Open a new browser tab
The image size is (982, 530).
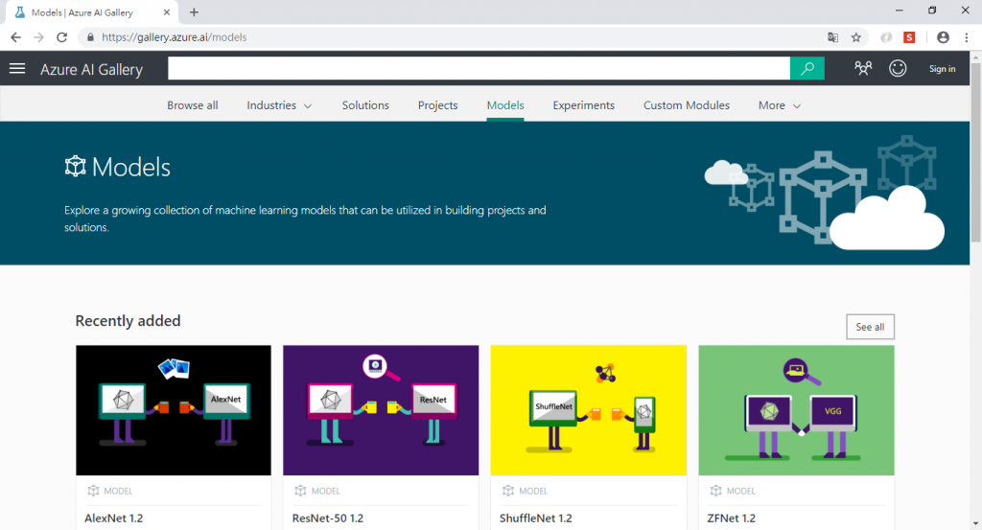click(194, 12)
